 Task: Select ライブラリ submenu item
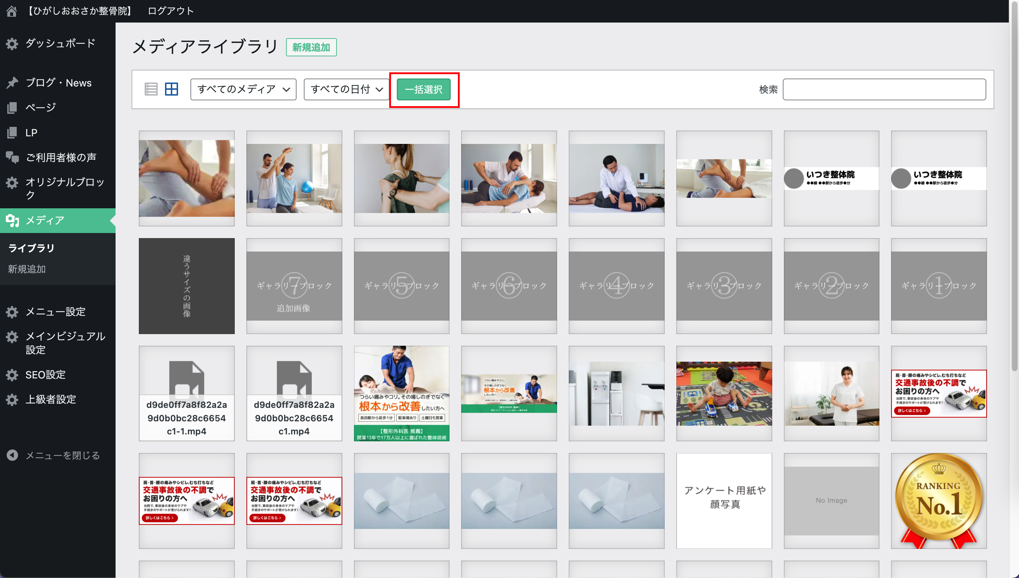[31, 248]
